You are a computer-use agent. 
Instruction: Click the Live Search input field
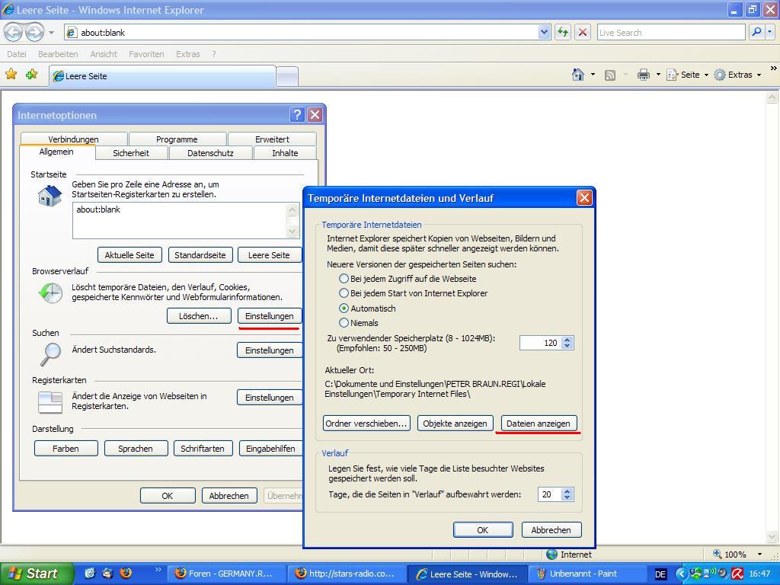click(671, 32)
